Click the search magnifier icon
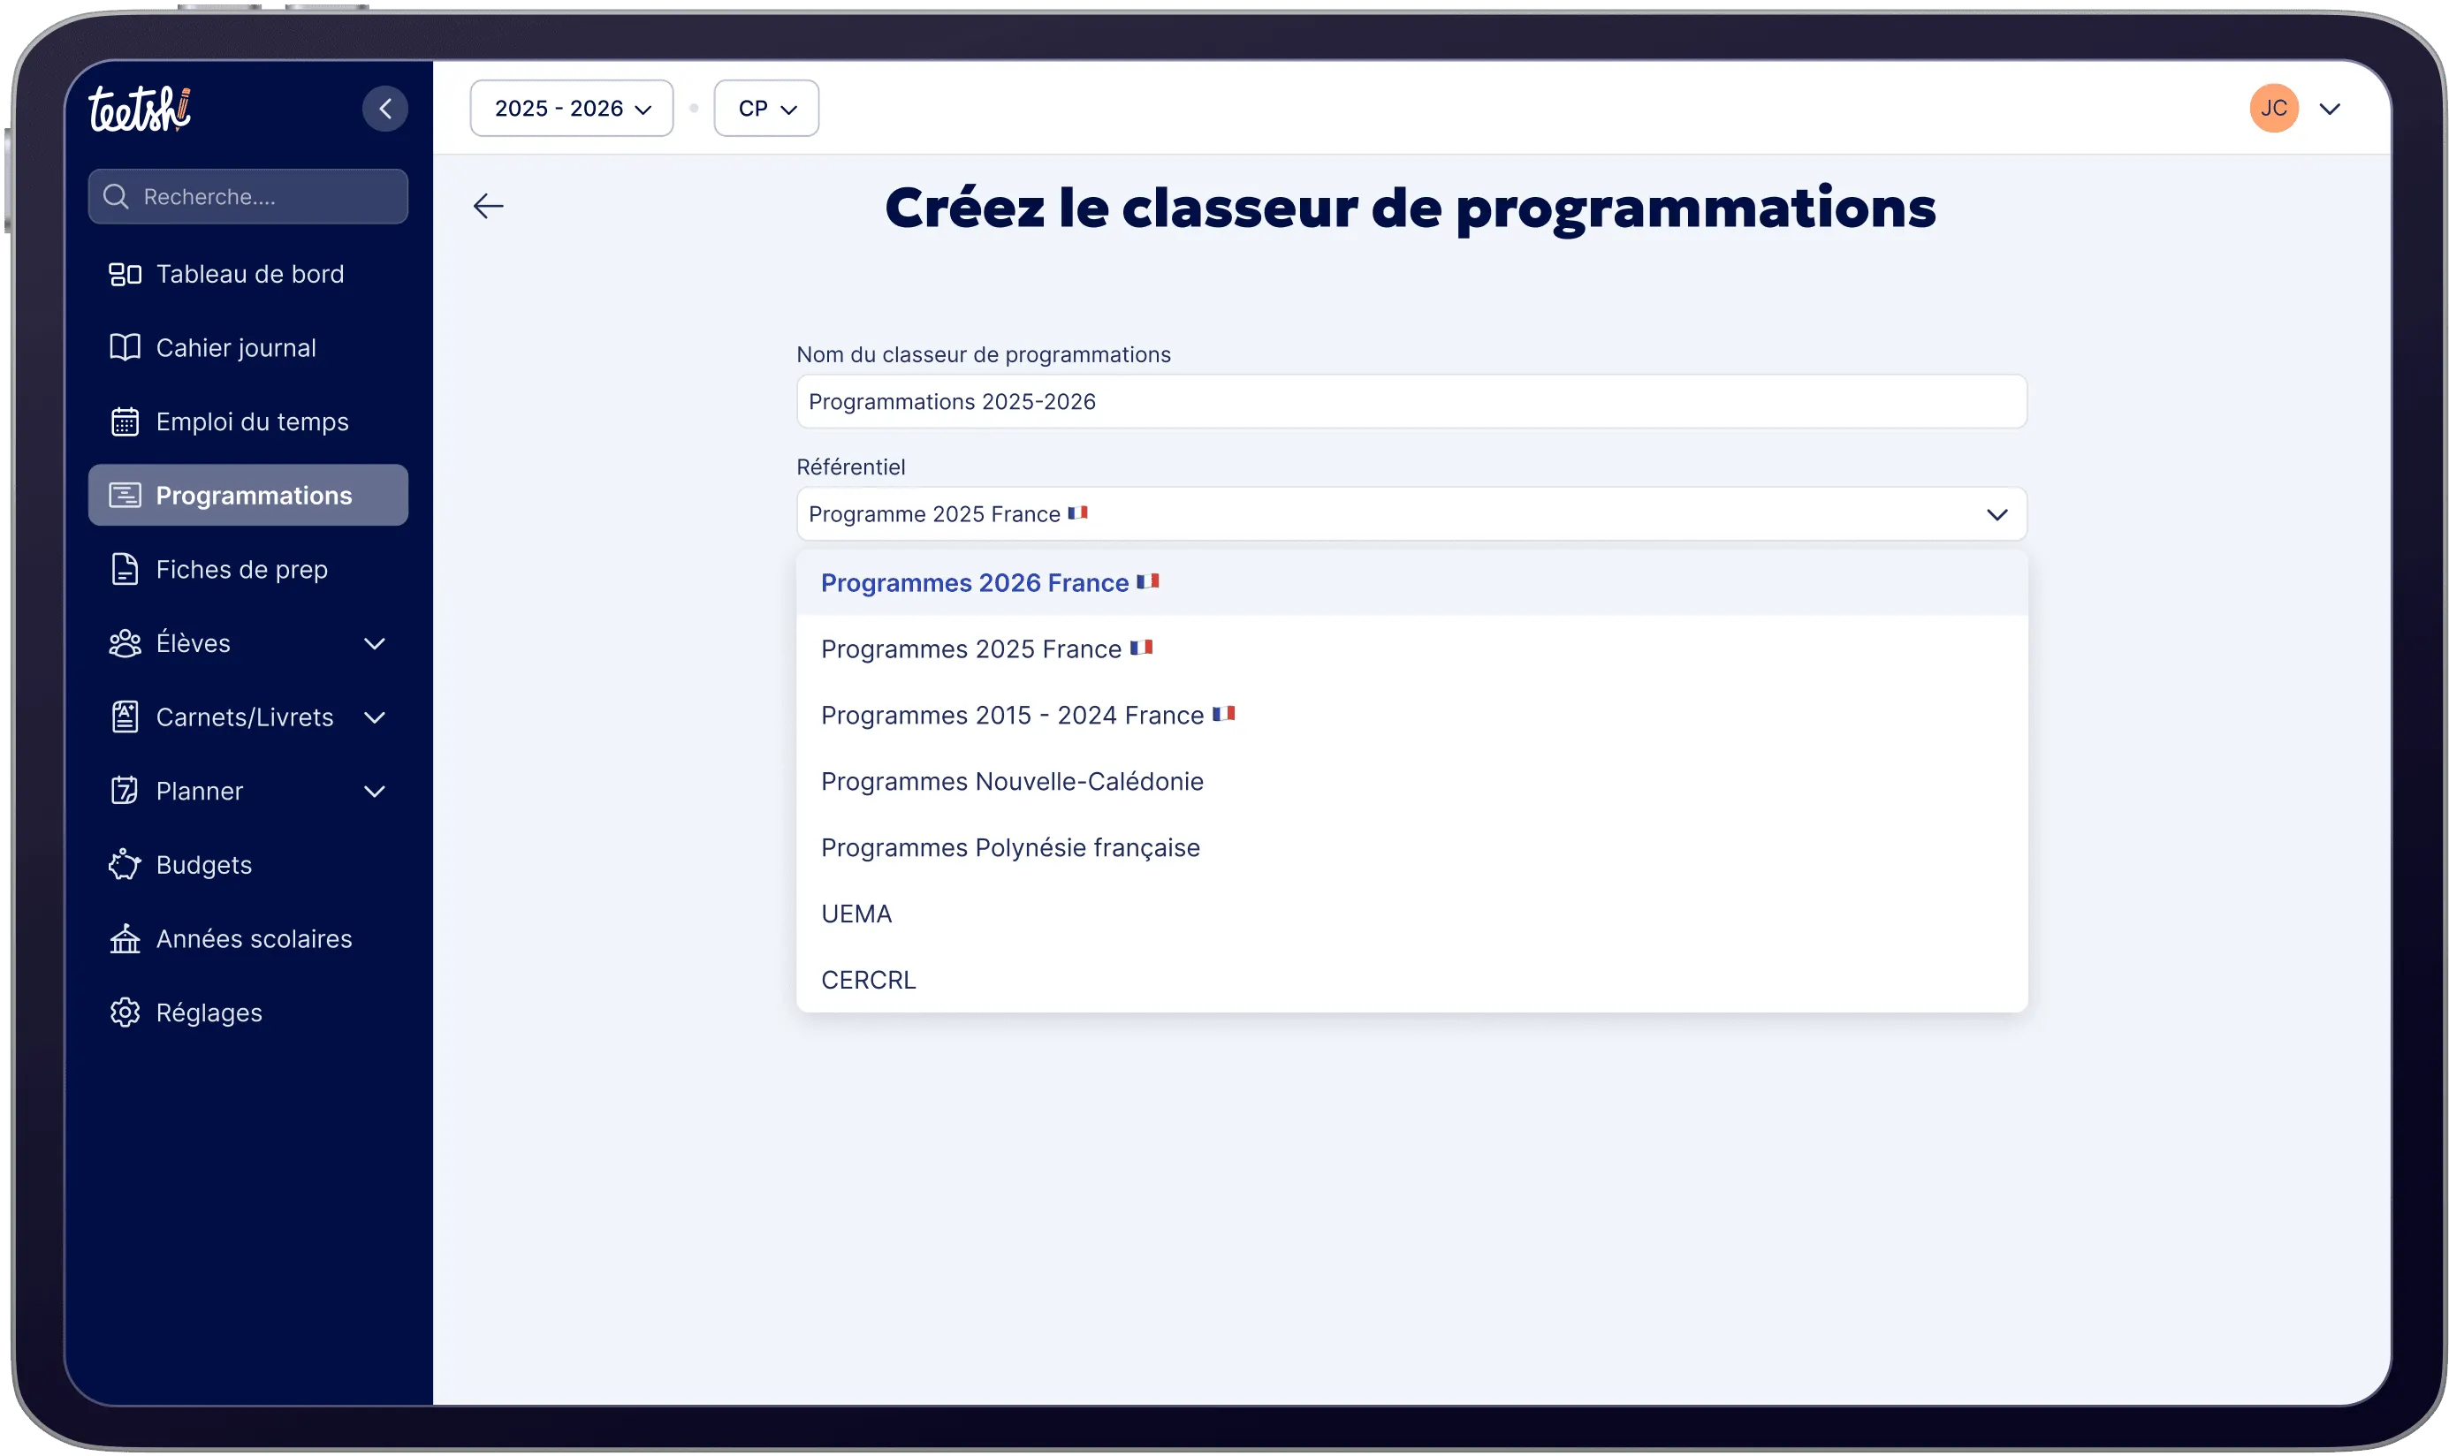The height and width of the screenshot is (1456, 2449). point(116,196)
